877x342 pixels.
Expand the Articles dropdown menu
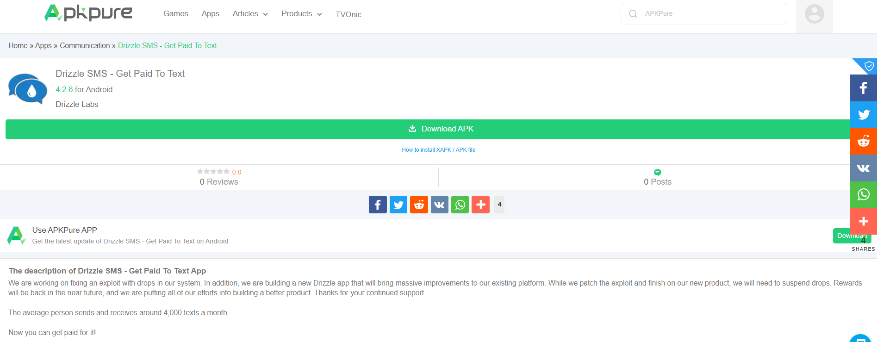pyautogui.click(x=250, y=14)
